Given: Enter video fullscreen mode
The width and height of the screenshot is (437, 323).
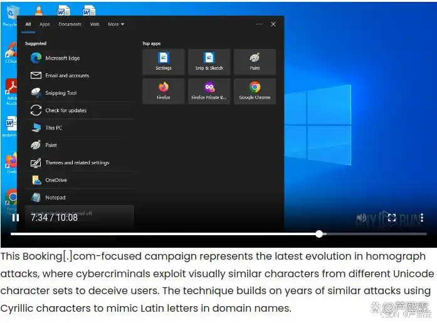Looking at the screenshot, I should [x=392, y=218].
